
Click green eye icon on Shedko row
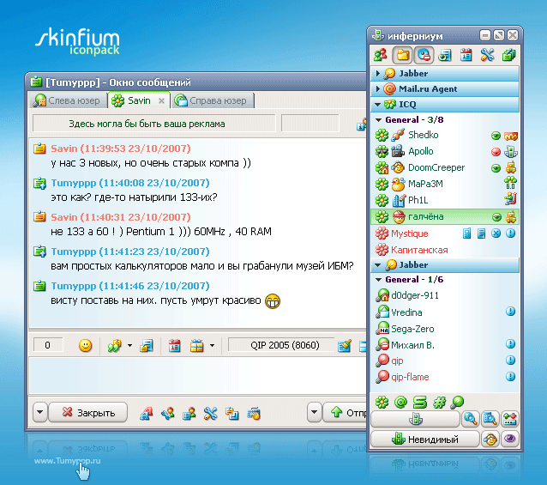click(496, 136)
